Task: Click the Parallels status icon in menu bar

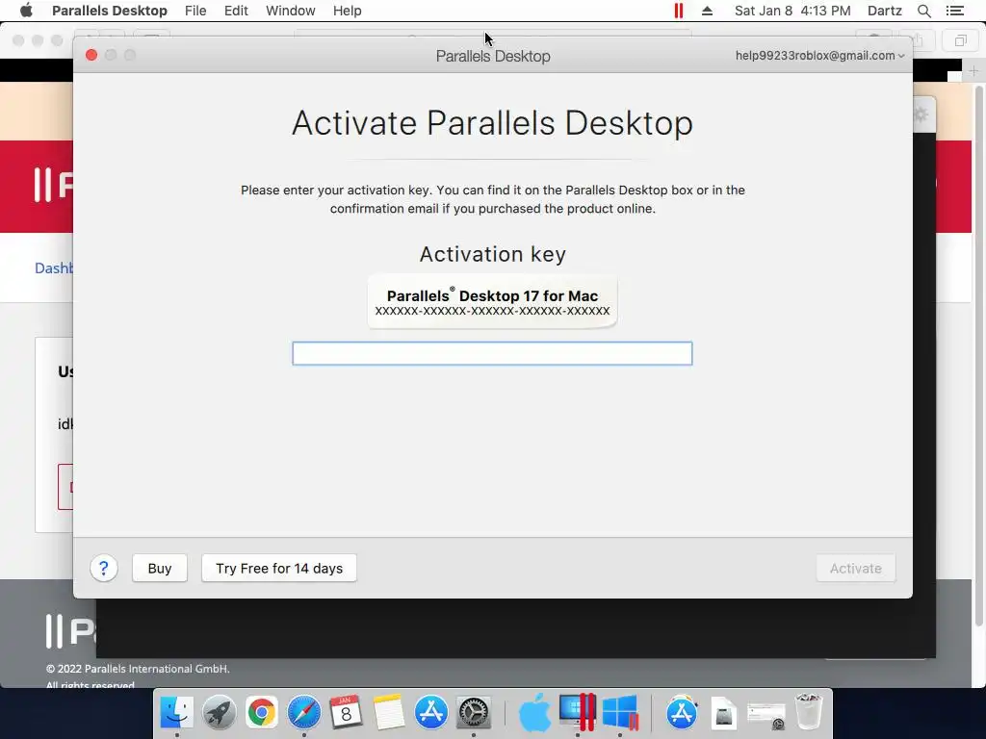Action: 679,11
